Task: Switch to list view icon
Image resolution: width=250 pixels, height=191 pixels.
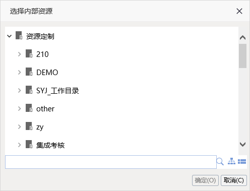Action: pos(242,162)
